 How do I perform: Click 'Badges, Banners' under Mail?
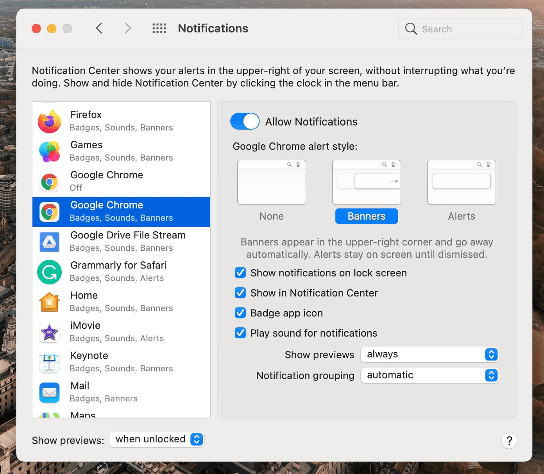tap(104, 398)
